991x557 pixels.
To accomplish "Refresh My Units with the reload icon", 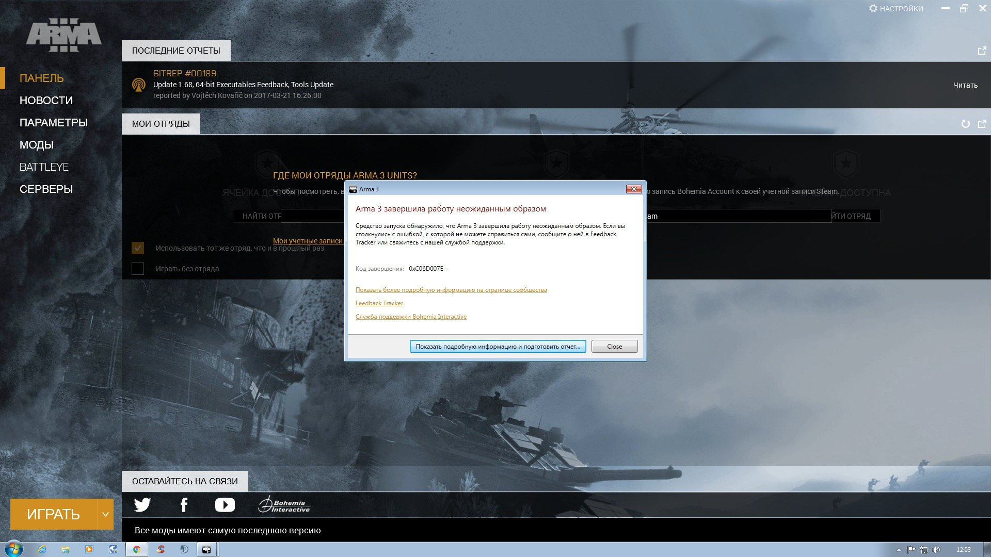I will click(965, 124).
